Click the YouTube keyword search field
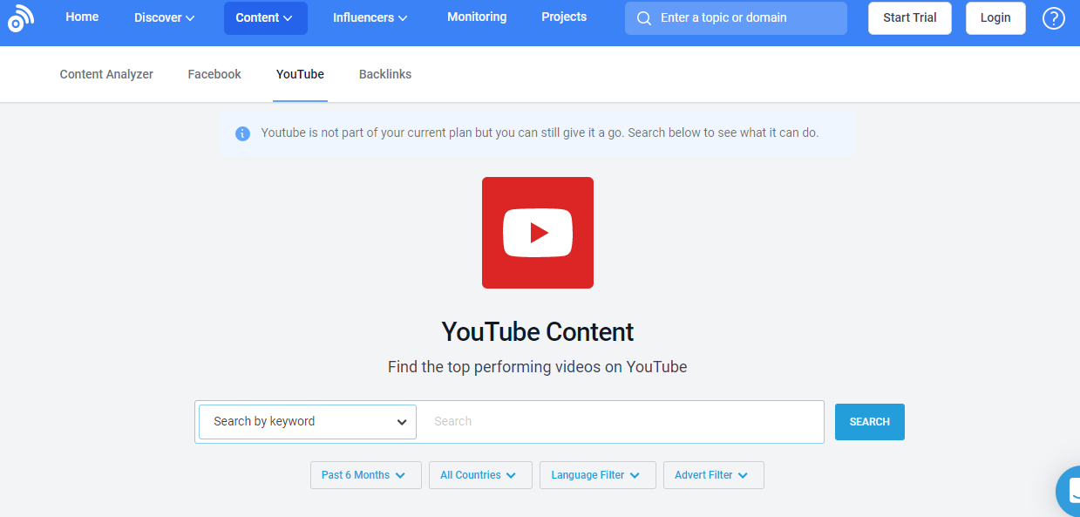 coord(620,422)
